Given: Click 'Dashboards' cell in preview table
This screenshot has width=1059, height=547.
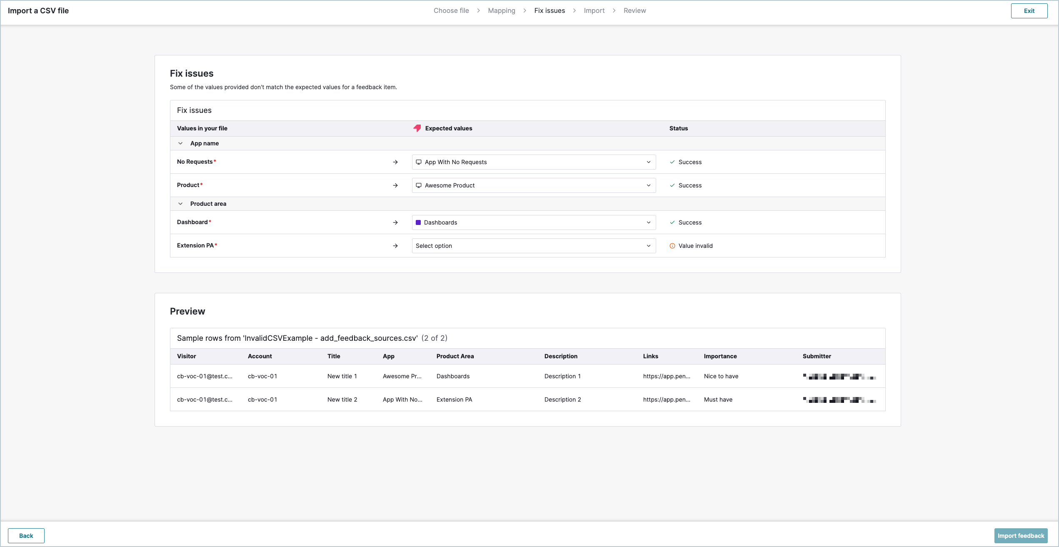Looking at the screenshot, I should click(x=453, y=376).
